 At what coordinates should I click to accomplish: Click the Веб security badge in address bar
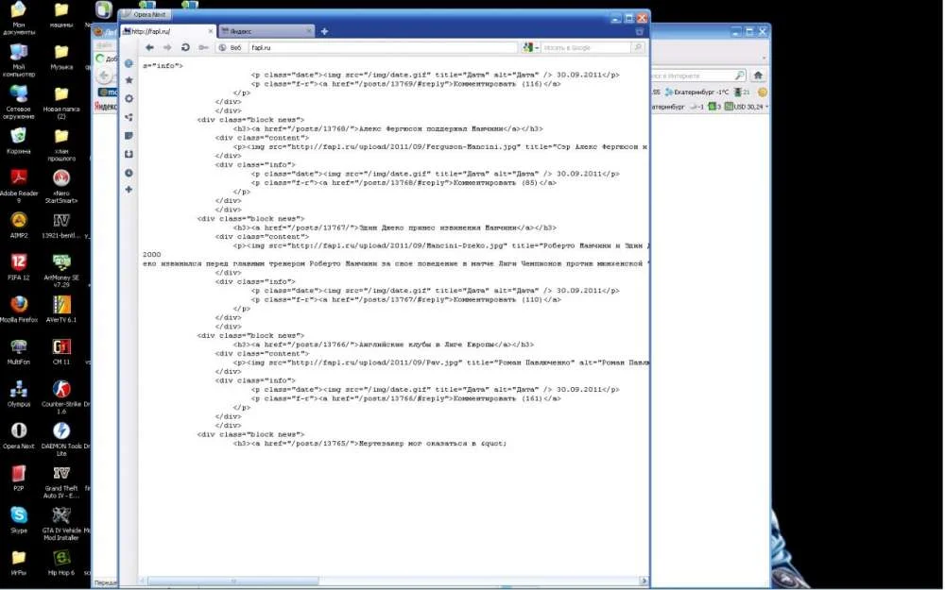click(x=231, y=47)
